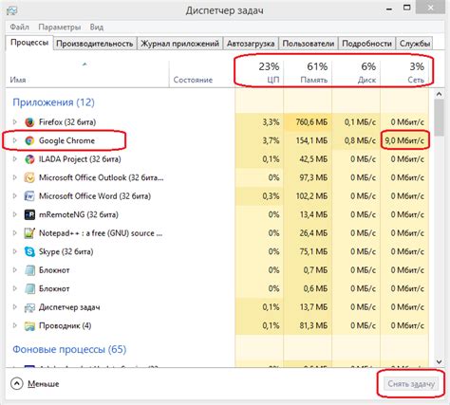Viewport: 450px width, 405px height.
Task: Click the Task Manager title bar icon
Action: click(12, 10)
